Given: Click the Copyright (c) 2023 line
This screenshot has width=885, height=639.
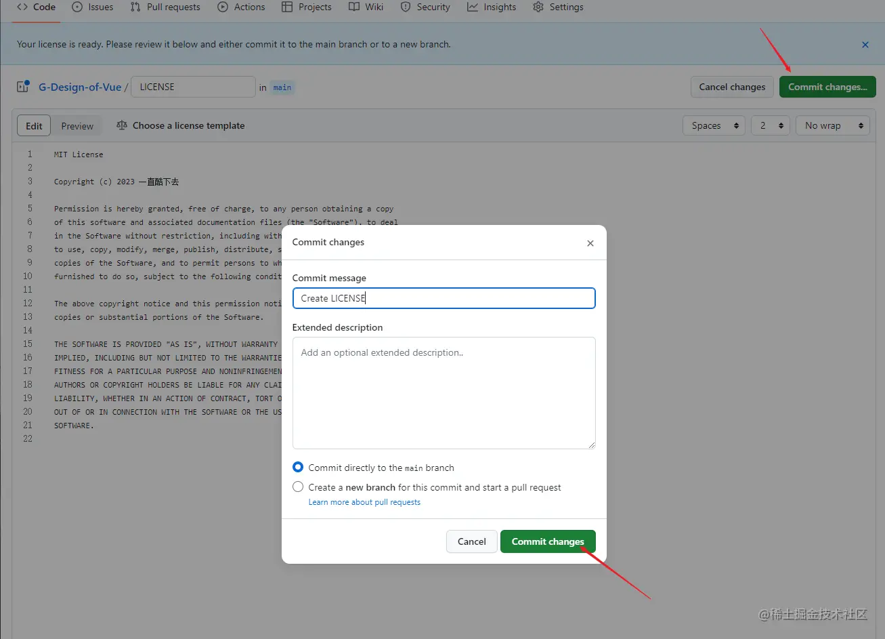Looking at the screenshot, I should coord(116,182).
